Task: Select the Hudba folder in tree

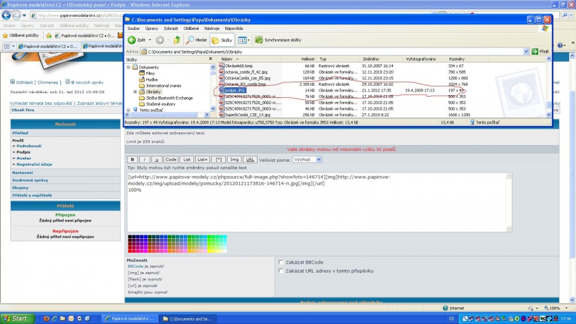Action: (151, 79)
